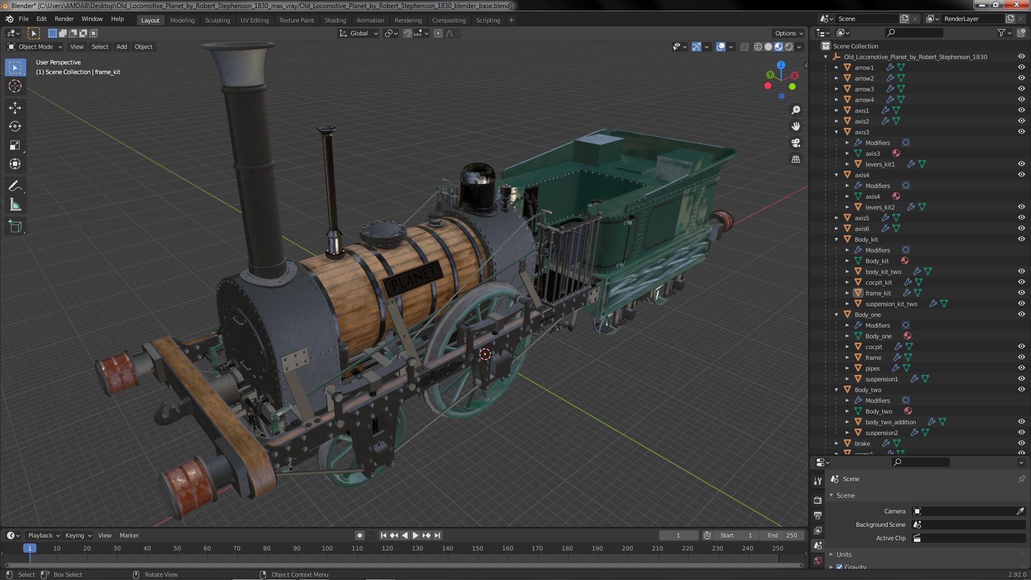Toggle the Gravity checkbox
Image resolution: width=1031 pixels, height=580 pixels.
pyautogui.click(x=839, y=567)
